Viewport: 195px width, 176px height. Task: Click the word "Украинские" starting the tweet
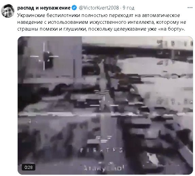coord(31,15)
